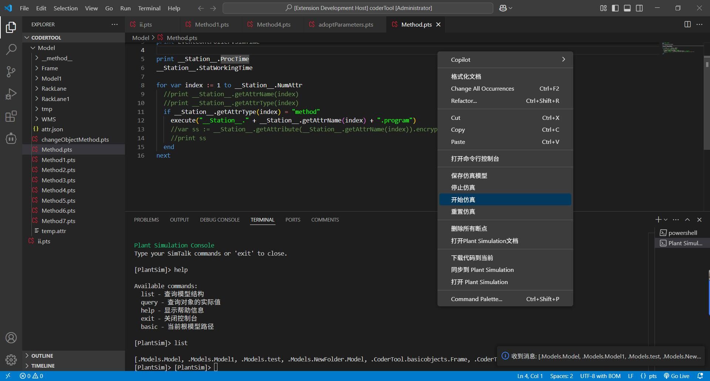Open the Search view in activity bar
710x381 pixels.
pyautogui.click(x=11, y=49)
